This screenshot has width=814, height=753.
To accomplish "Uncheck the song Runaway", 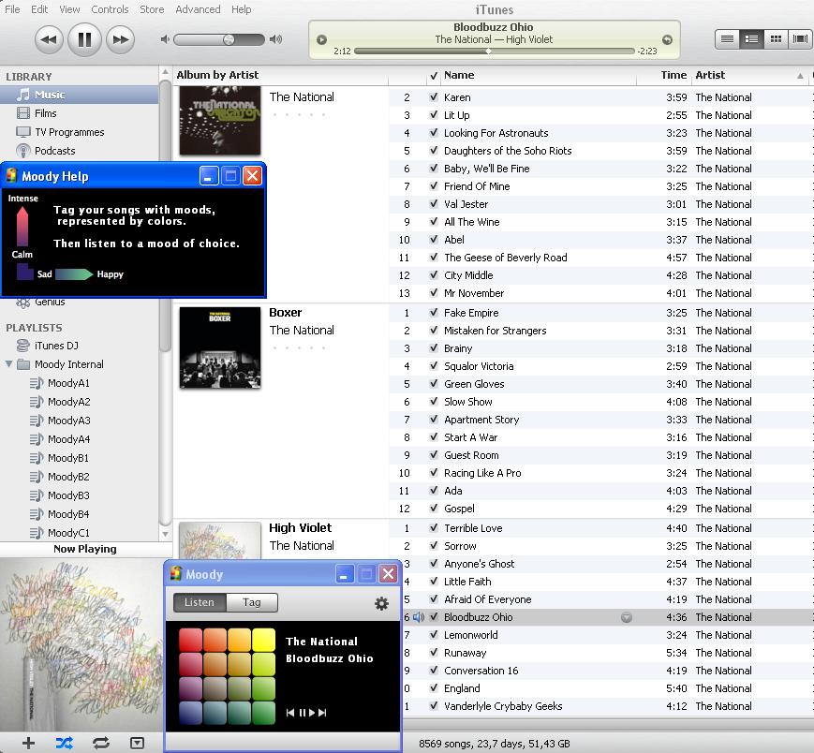I will pos(434,653).
